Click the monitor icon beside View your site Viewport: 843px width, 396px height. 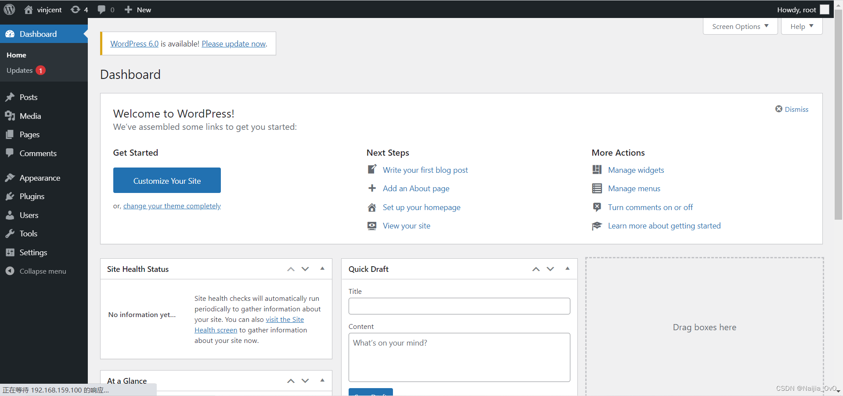point(372,225)
